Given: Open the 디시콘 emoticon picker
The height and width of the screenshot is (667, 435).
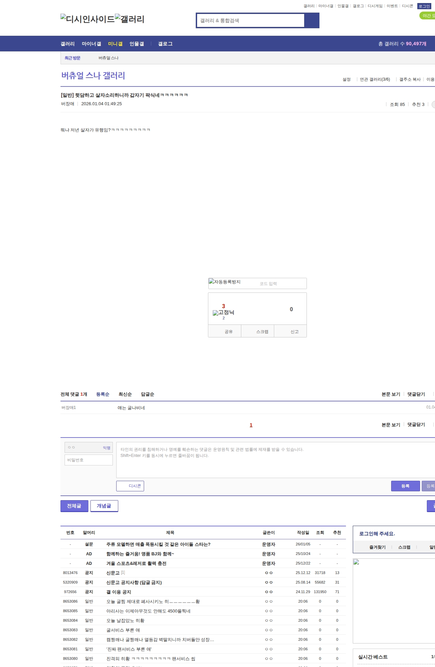Looking at the screenshot, I should pyautogui.click(x=130, y=486).
